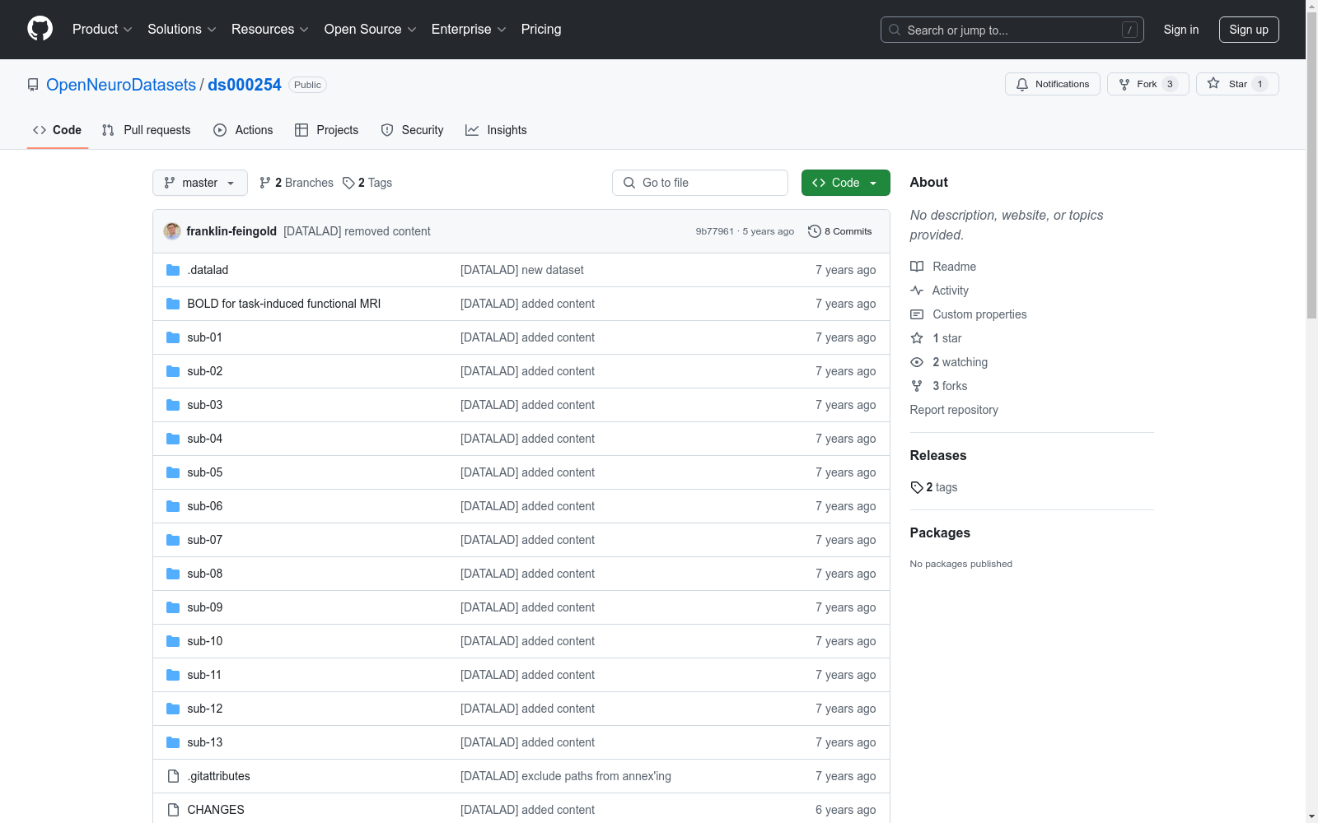Click the BOLD task-induced folder icon
The image size is (1318, 823).
pos(173,304)
